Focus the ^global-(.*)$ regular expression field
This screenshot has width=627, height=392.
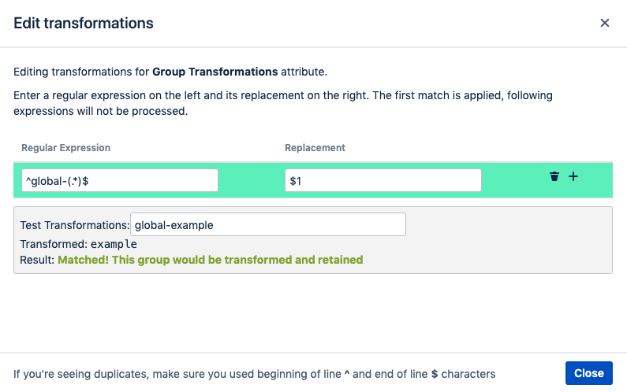(120, 180)
